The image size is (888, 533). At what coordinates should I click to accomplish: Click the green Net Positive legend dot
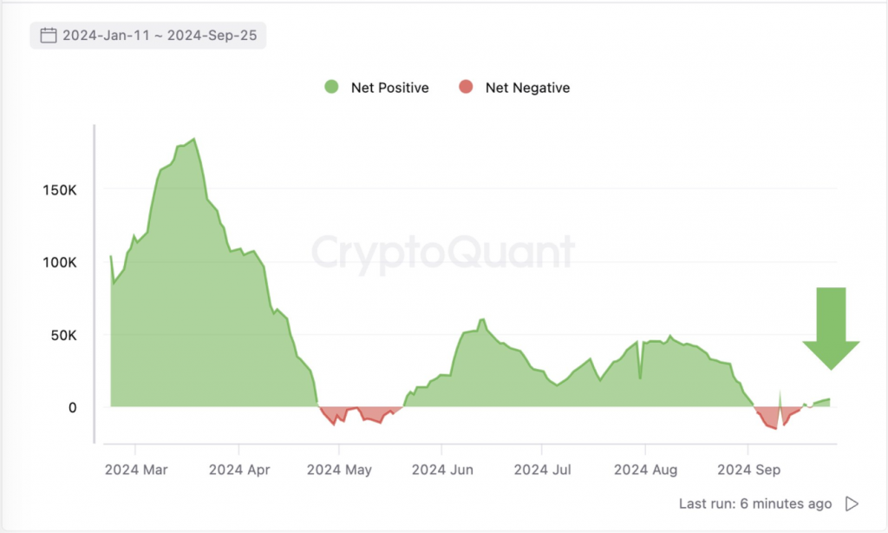point(331,87)
